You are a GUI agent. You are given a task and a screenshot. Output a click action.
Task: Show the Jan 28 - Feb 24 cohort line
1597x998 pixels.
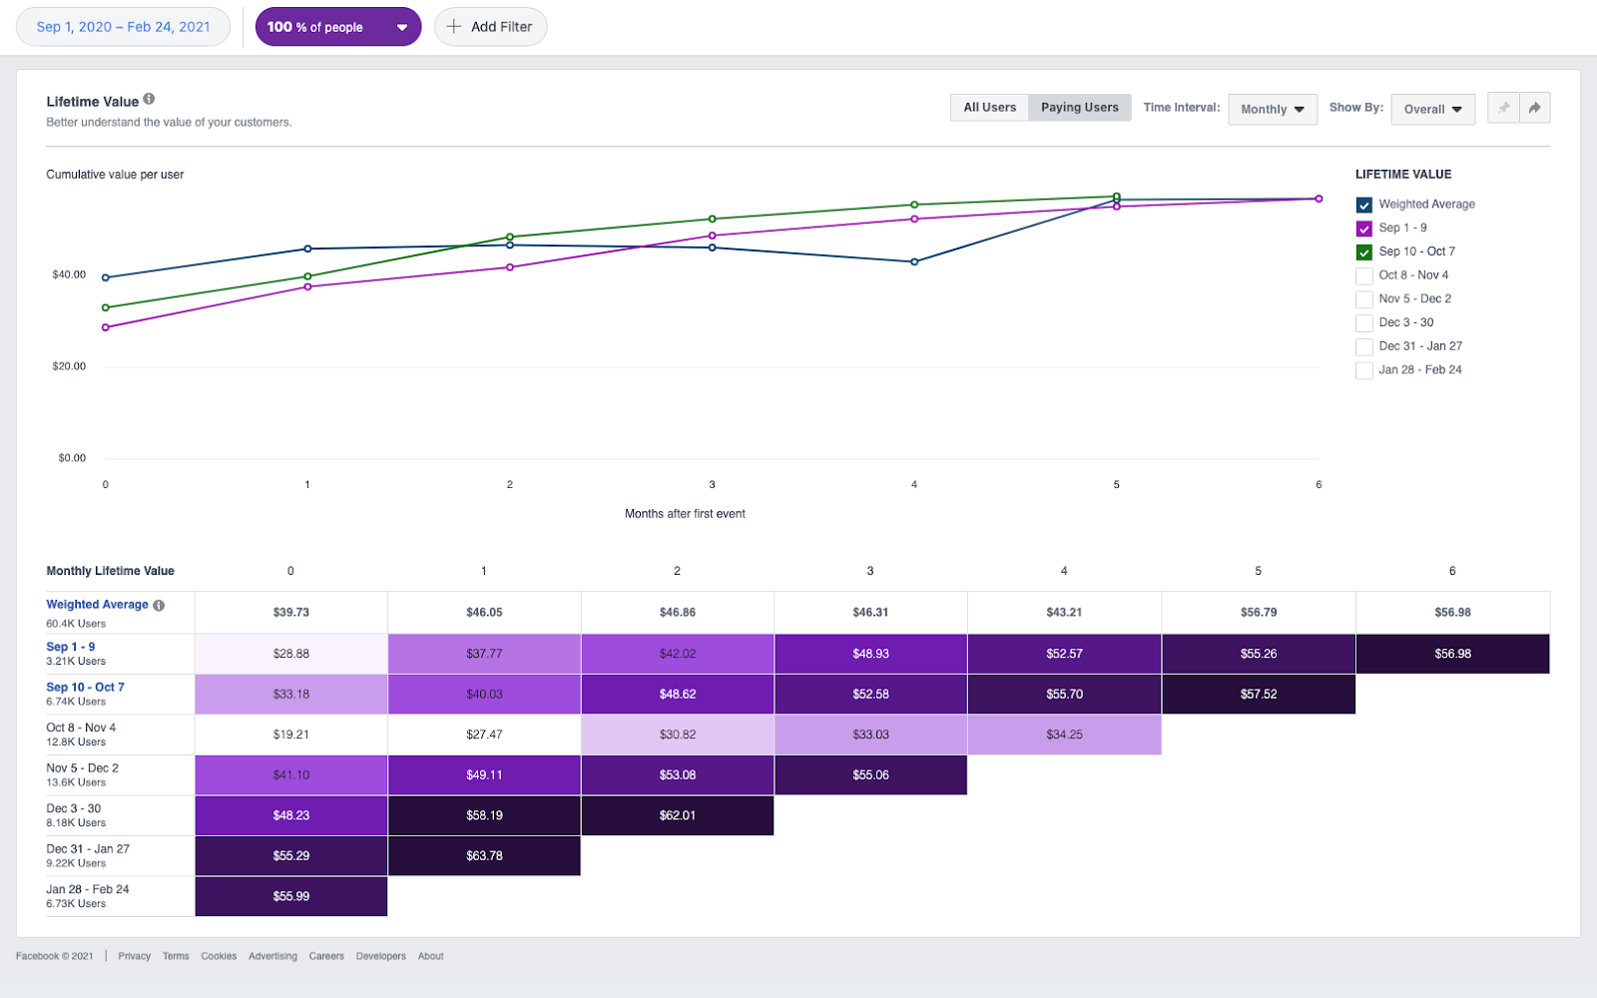click(x=1363, y=370)
